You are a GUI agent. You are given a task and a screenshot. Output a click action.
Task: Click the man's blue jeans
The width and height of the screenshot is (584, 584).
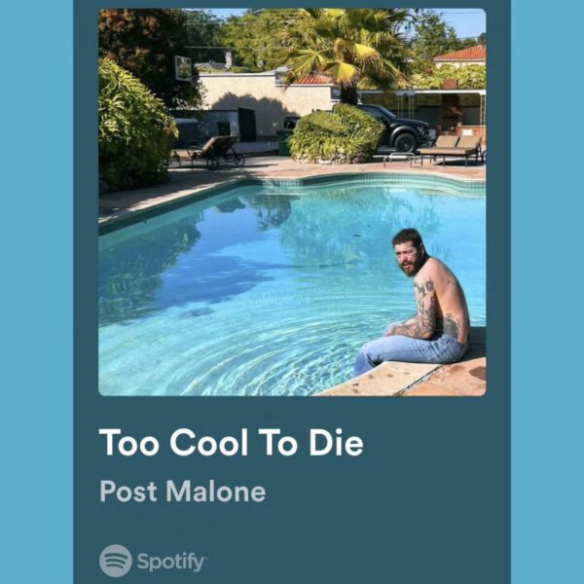pyautogui.click(x=408, y=352)
